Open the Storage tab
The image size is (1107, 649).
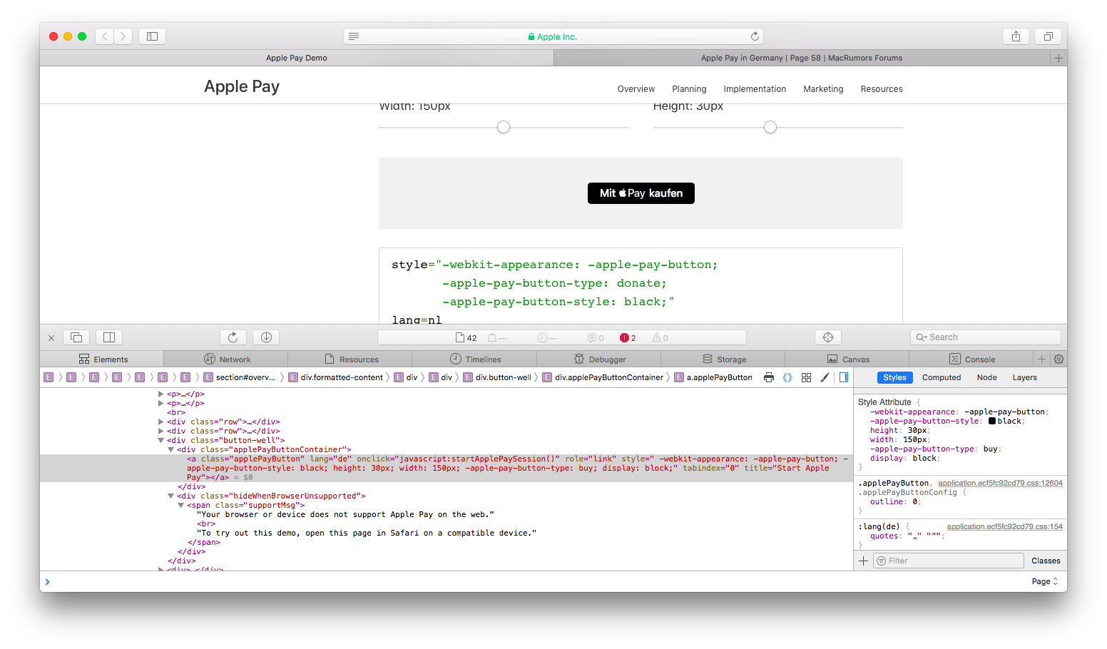coord(723,359)
